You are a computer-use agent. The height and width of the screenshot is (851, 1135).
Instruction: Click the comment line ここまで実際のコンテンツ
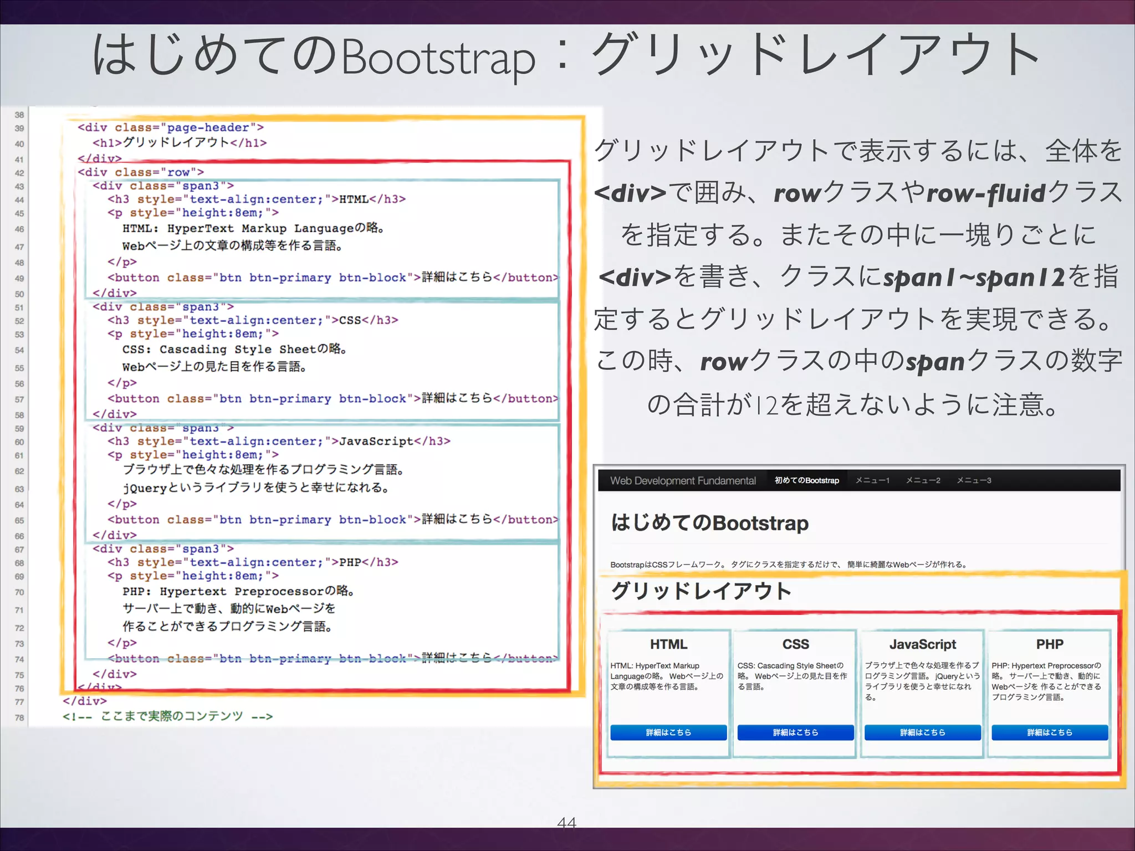click(168, 716)
